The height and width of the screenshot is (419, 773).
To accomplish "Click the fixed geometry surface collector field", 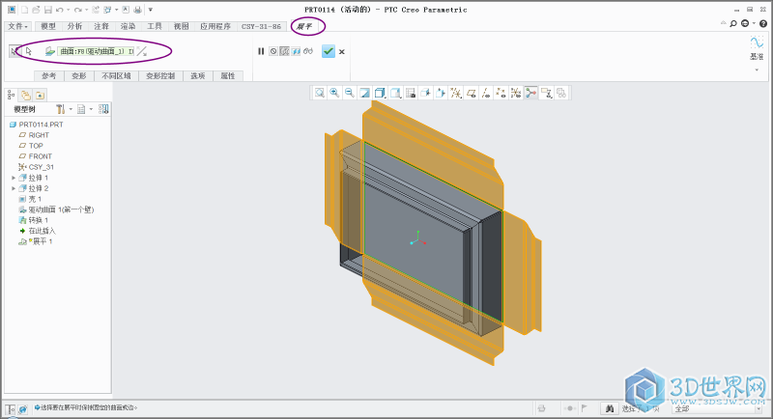I will (x=96, y=51).
